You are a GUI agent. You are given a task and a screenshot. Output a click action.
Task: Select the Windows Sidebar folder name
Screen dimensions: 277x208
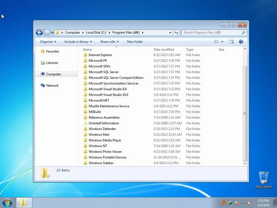(x=101, y=163)
